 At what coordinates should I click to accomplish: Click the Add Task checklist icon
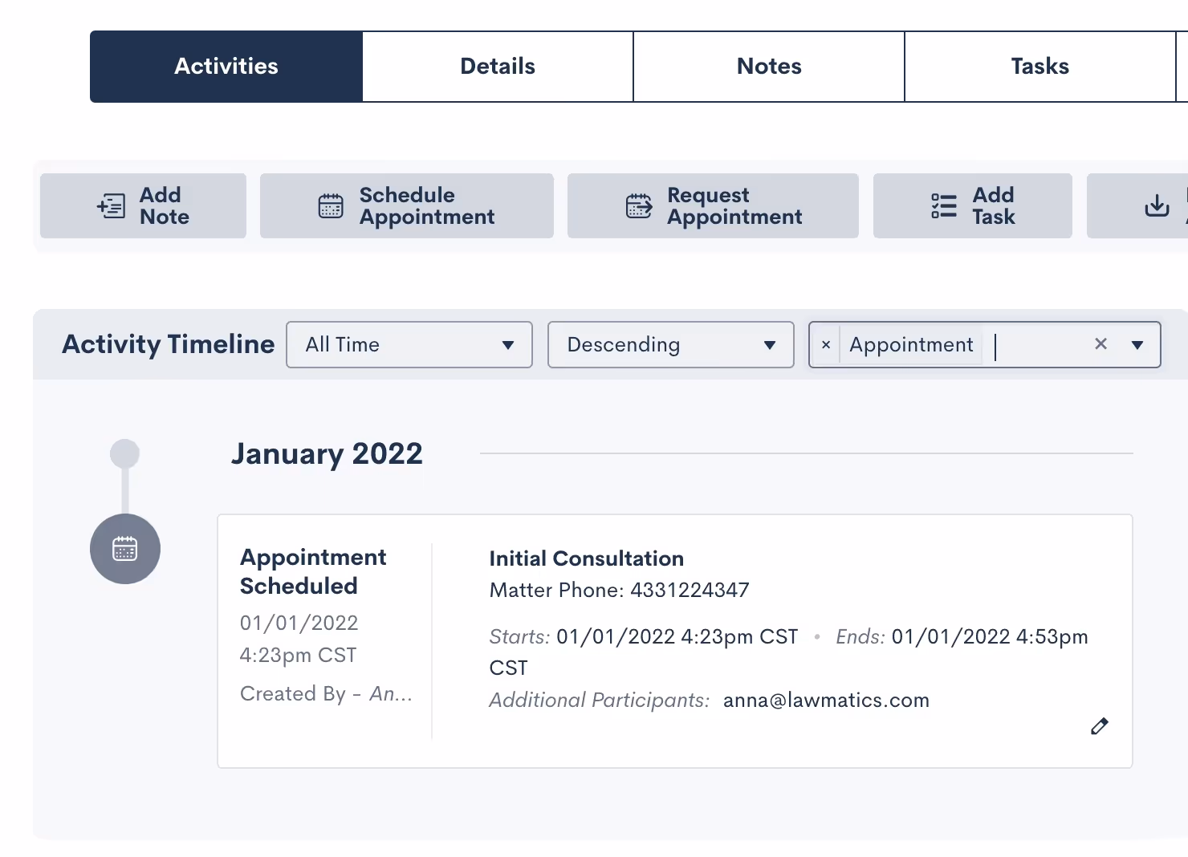[x=944, y=206]
